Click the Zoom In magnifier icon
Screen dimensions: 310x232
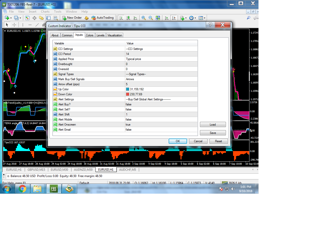[144, 18]
